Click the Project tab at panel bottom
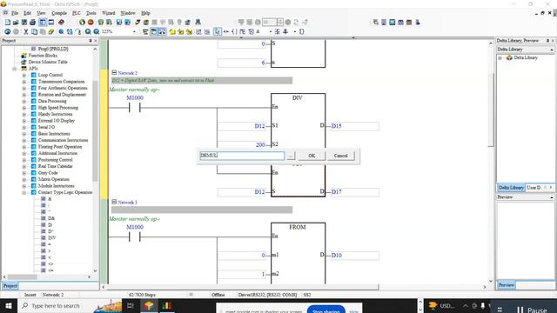 [x=10, y=286]
